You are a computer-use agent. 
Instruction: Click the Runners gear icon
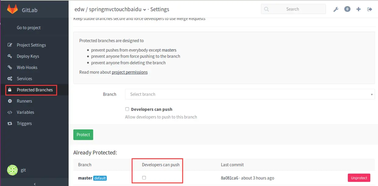coord(10,101)
